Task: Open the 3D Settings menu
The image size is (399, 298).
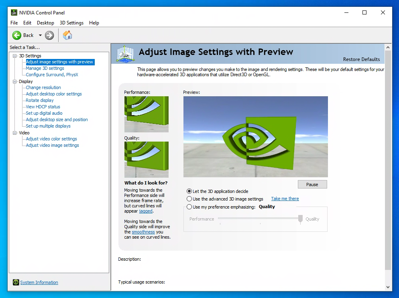Action: tap(71, 22)
